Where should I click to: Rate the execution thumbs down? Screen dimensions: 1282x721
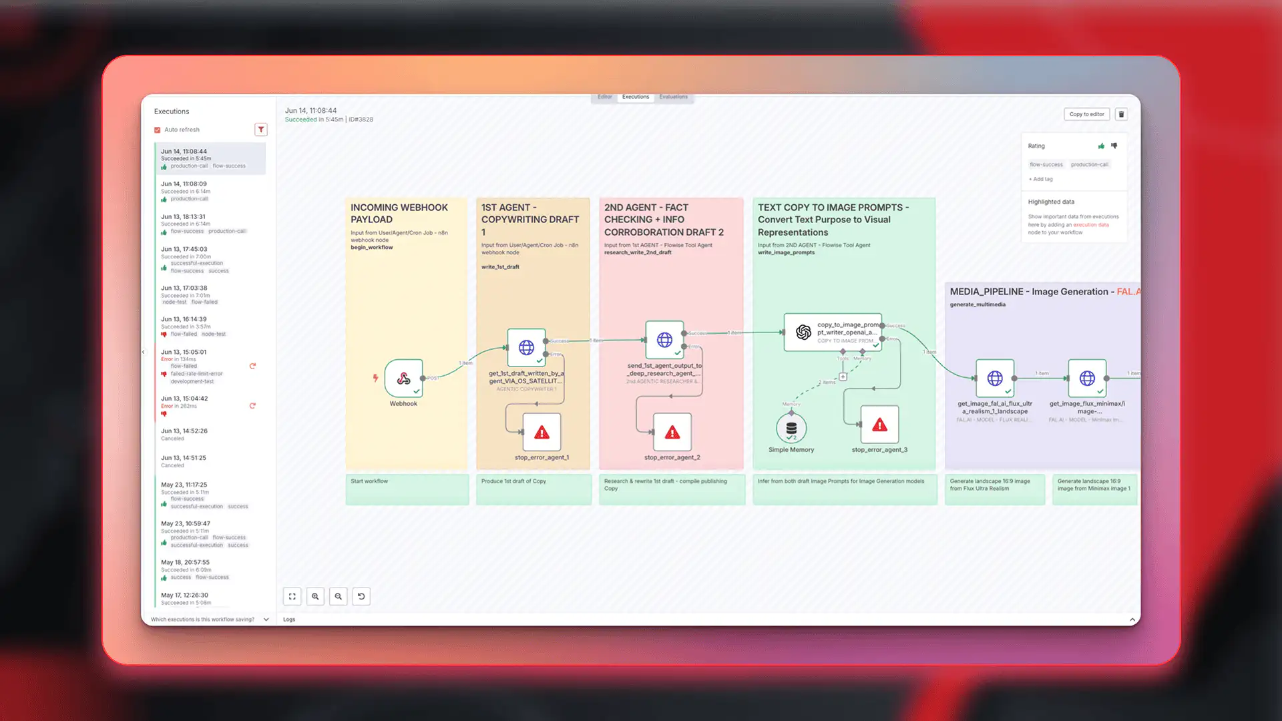point(1114,146)
